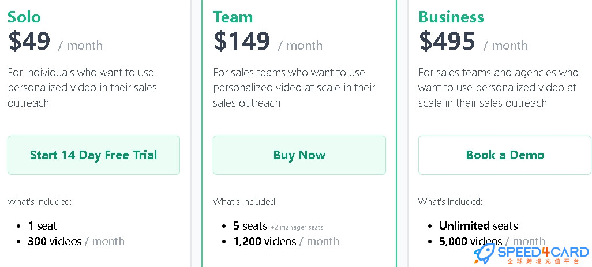Click the Team plan description paragraph
Viewport: 592px width, 267px height.
(x=294, y=88)
